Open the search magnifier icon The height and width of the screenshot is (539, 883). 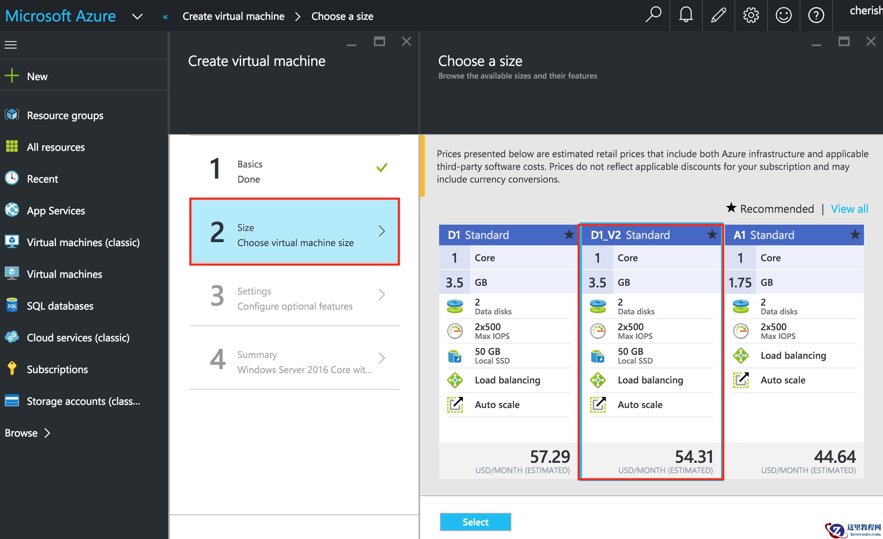(x=653, y=15)
